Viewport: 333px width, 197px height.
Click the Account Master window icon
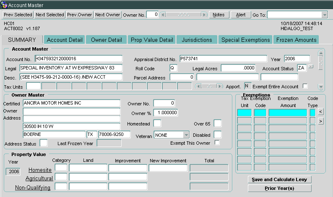tap(4, 5)
